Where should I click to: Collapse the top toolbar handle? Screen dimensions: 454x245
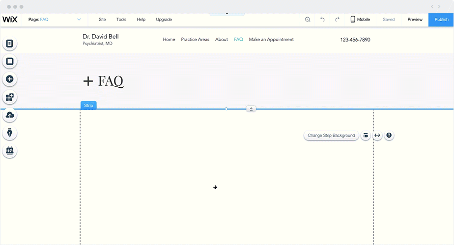(227, 14)
